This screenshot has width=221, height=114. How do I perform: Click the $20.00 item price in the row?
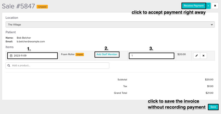181,54
